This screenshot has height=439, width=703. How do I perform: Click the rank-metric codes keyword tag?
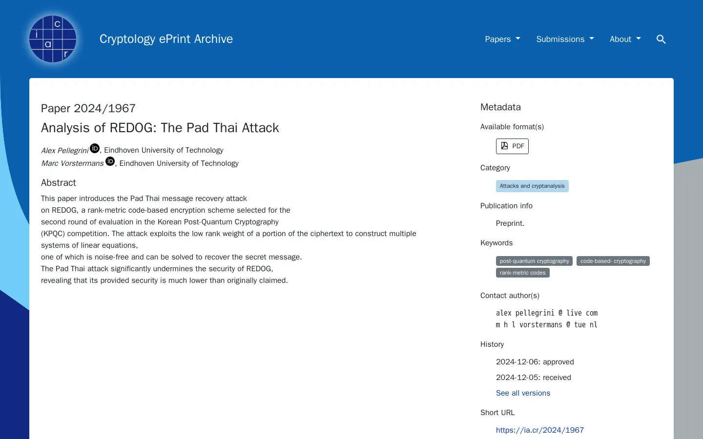(x=522, y=273)
